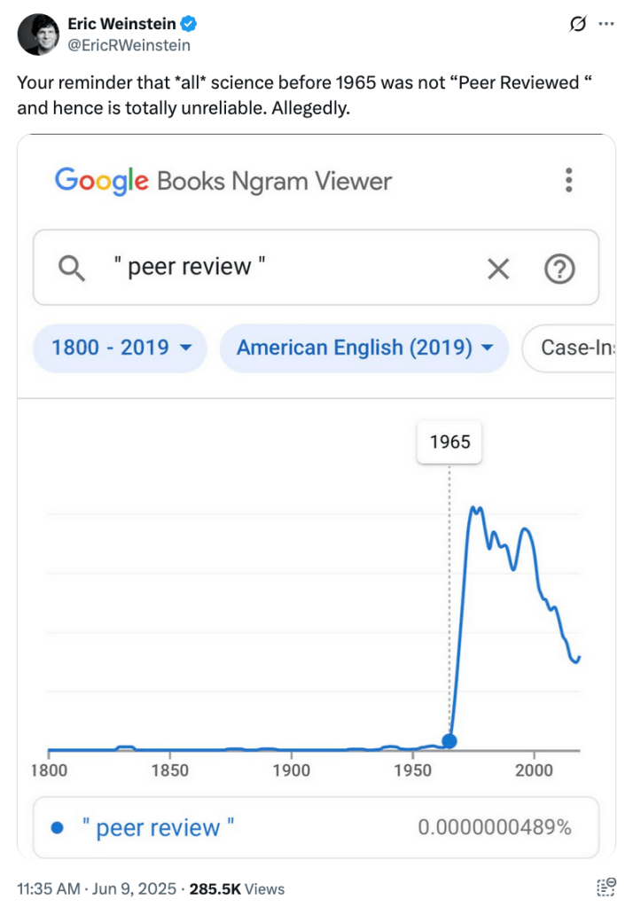Click the bottom-right reader icon
The width and height of the screenshot is (633, 907).
[607, 887]
